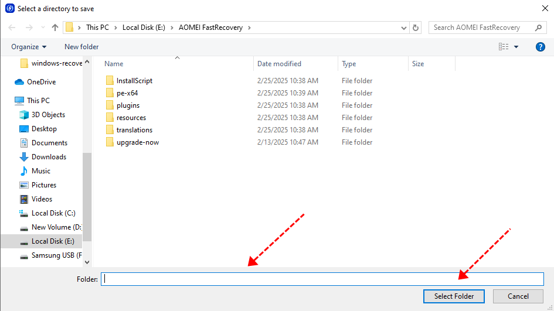Open Pictures in the sidebar
This screenshot has height=311, width=554.
[x=38, y=185]
